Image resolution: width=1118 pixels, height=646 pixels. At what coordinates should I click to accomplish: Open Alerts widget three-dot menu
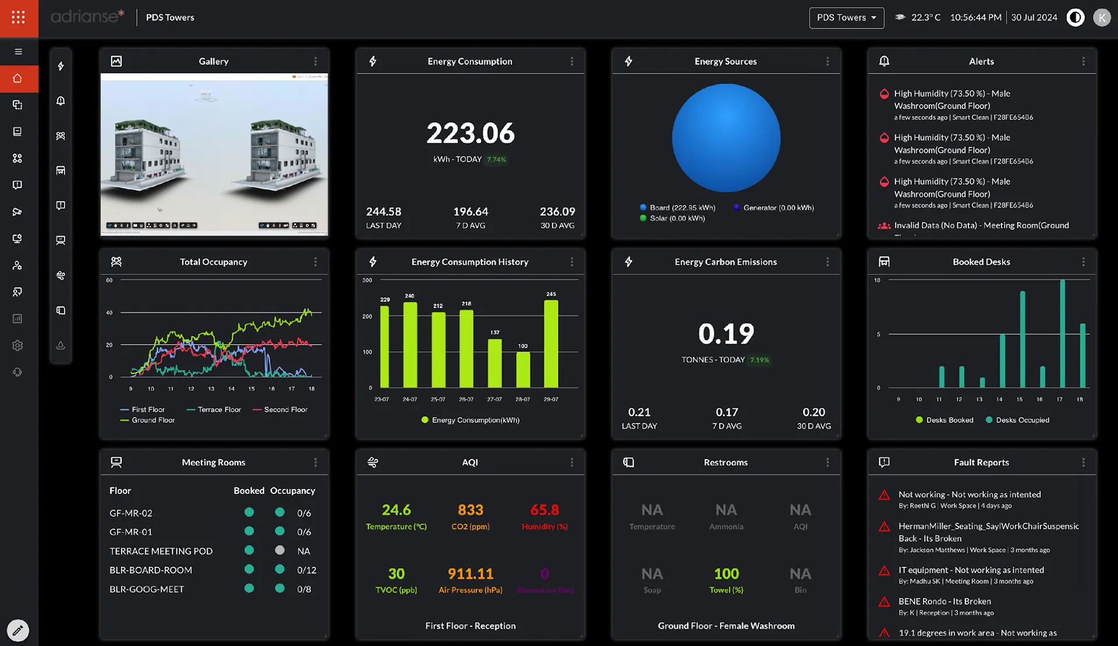click(1083, 61)
